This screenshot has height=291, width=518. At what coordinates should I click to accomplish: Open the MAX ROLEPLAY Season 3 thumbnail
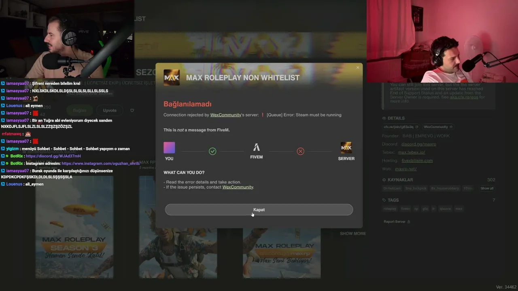tap(74, 227)
